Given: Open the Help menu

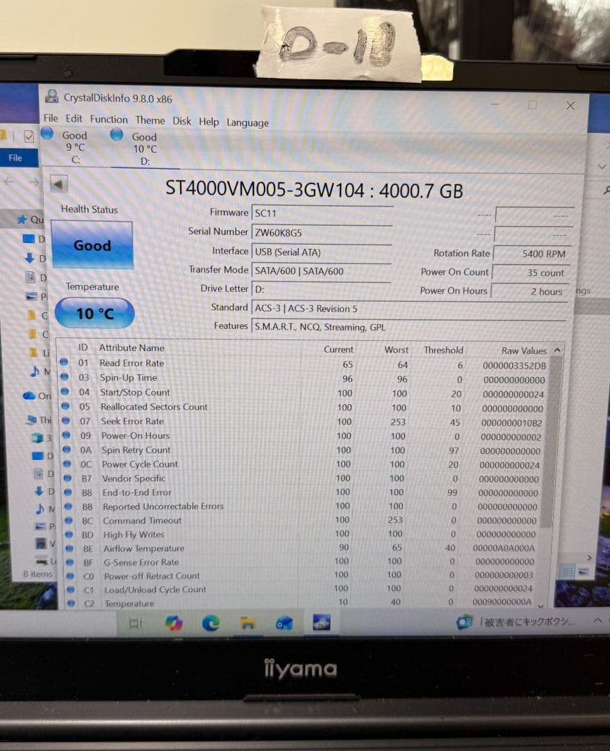Looking at the screenshot, I should [208, 122].
